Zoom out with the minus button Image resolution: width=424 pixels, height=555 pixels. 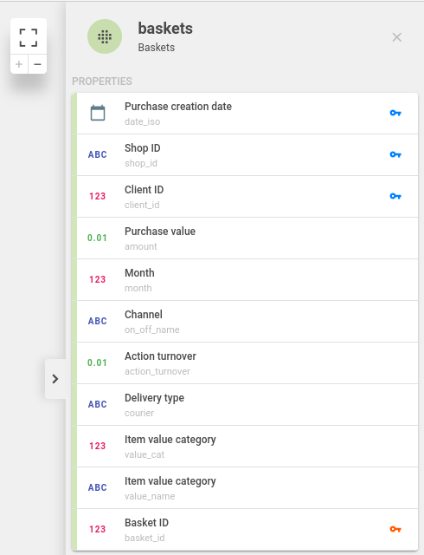coord(37,64)
